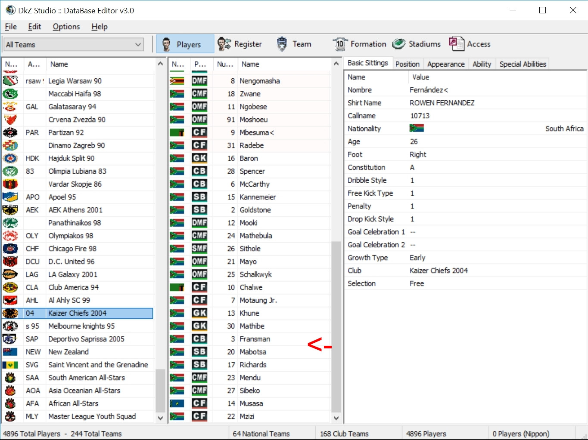This screenshot has height=440, width=588.
Task: Click the Club America 94 crest icon
Action: point(10,287)
